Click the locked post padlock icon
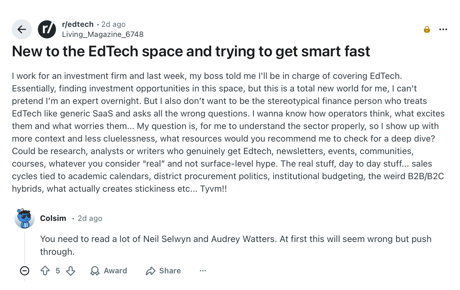The image size is (460, 290). (x=427, y=29)
